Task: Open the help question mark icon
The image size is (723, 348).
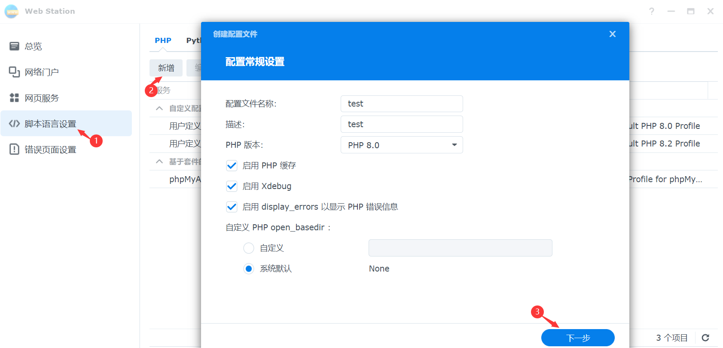Action: [652, 11]
